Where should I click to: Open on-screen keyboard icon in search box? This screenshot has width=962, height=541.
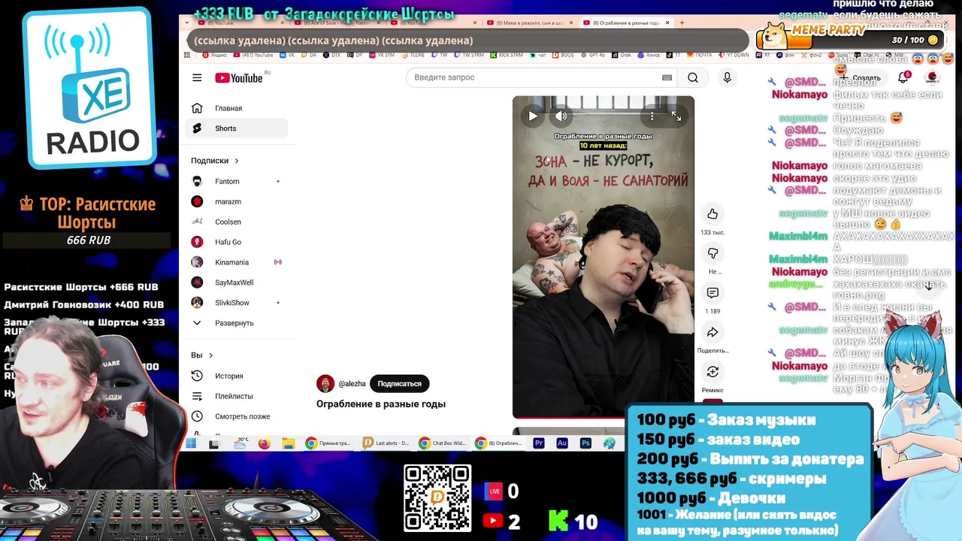coord(667,77)
